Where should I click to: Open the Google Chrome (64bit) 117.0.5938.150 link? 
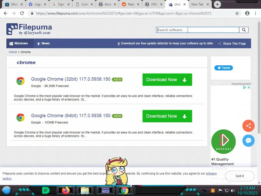pos(71,116)
